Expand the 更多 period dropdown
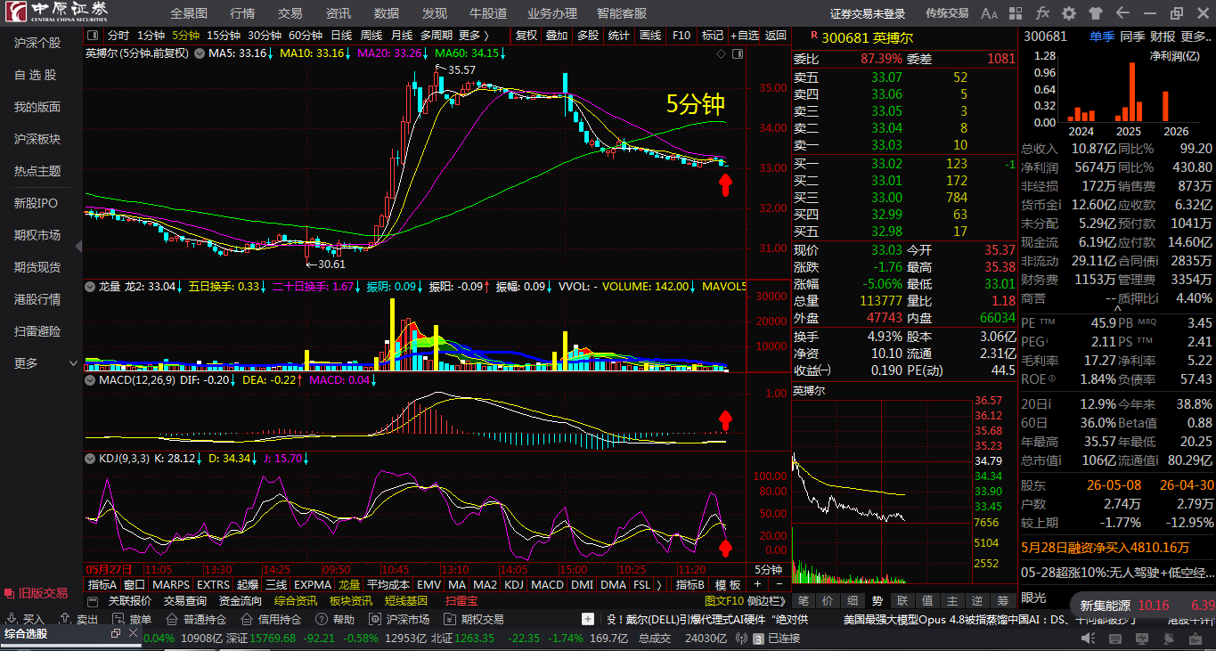This screenshot has width=1216, height=651. (x=474, y=35)
